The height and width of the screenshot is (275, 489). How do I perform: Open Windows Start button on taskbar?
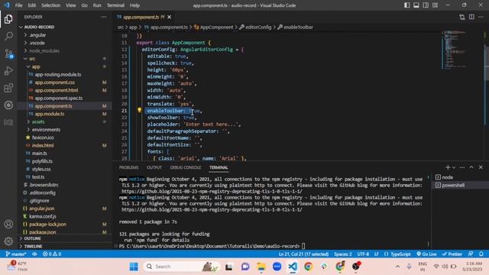[134, 267]
